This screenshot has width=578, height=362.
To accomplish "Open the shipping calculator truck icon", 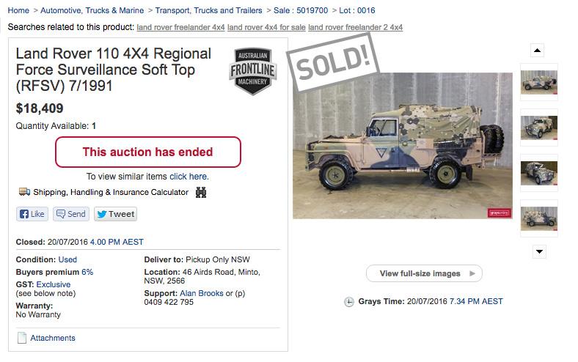I will (x=24, y=192).
